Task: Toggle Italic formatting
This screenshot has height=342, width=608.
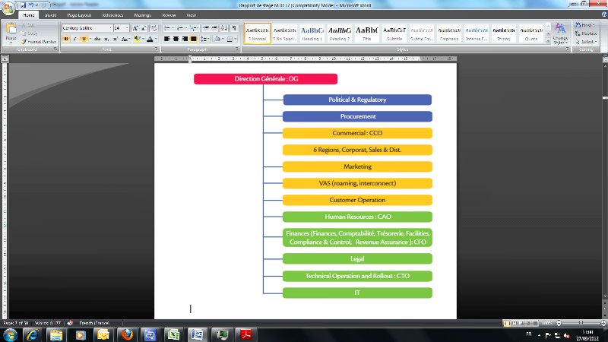Action: pyautogui.click(x=75, y=39)
